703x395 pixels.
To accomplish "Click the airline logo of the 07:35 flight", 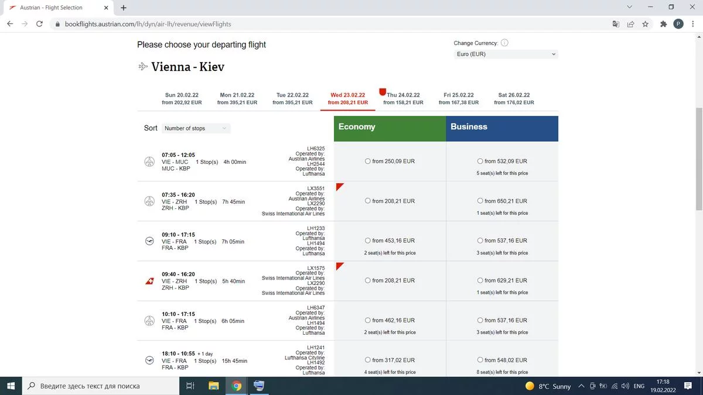I will (149, 201).
